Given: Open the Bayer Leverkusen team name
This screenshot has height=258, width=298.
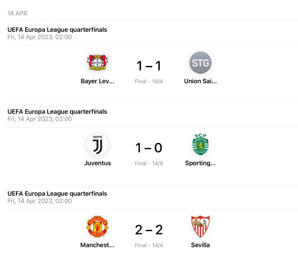Looking at the screenshot, I should pyautogui.click(x=97, y=81).
